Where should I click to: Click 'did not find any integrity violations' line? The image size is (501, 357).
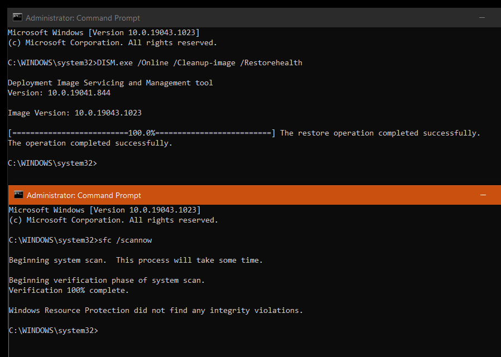(x=156, y=310)
